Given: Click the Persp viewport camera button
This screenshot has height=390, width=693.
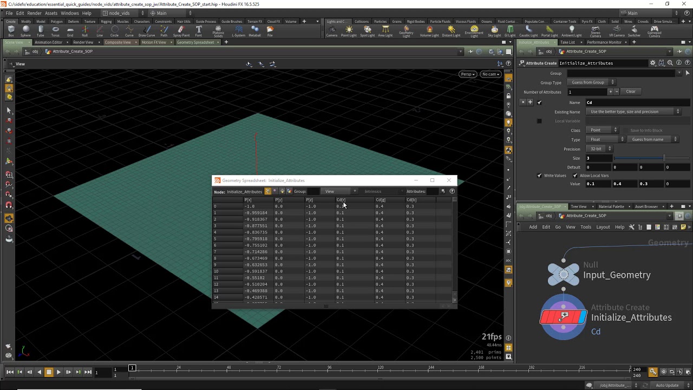Looking at the screenshot, I should [x=467, y=74].
